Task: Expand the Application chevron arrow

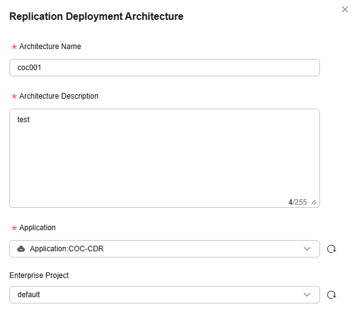Action: coord(307,249)
